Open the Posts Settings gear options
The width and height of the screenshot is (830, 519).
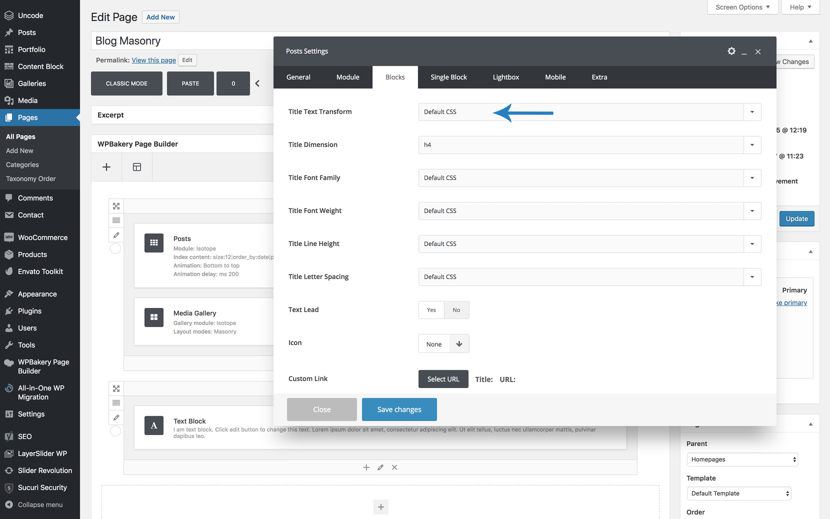pyautogui.click(x=731, y=51)
